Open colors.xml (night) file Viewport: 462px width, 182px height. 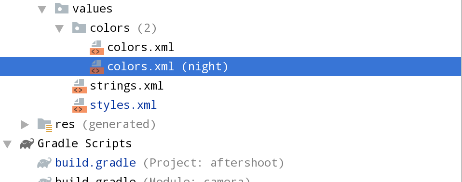click(x=168, y=67)
